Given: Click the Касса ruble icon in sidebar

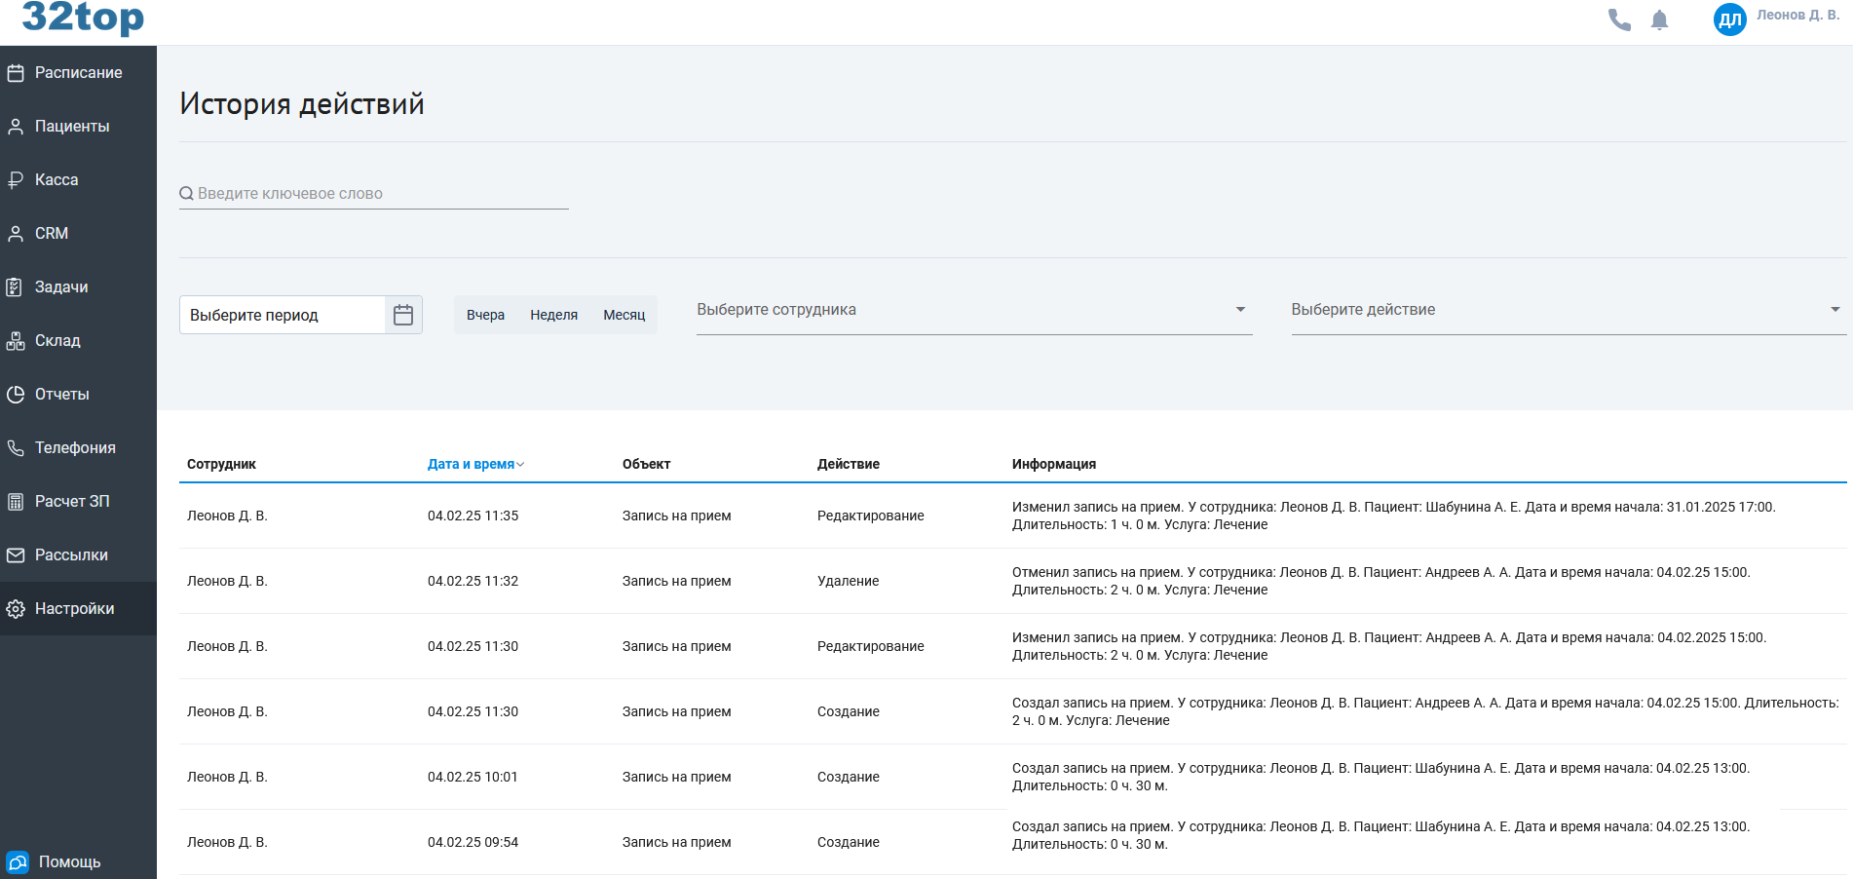Looking at the screenshot, I should click(x=16, y=180).
